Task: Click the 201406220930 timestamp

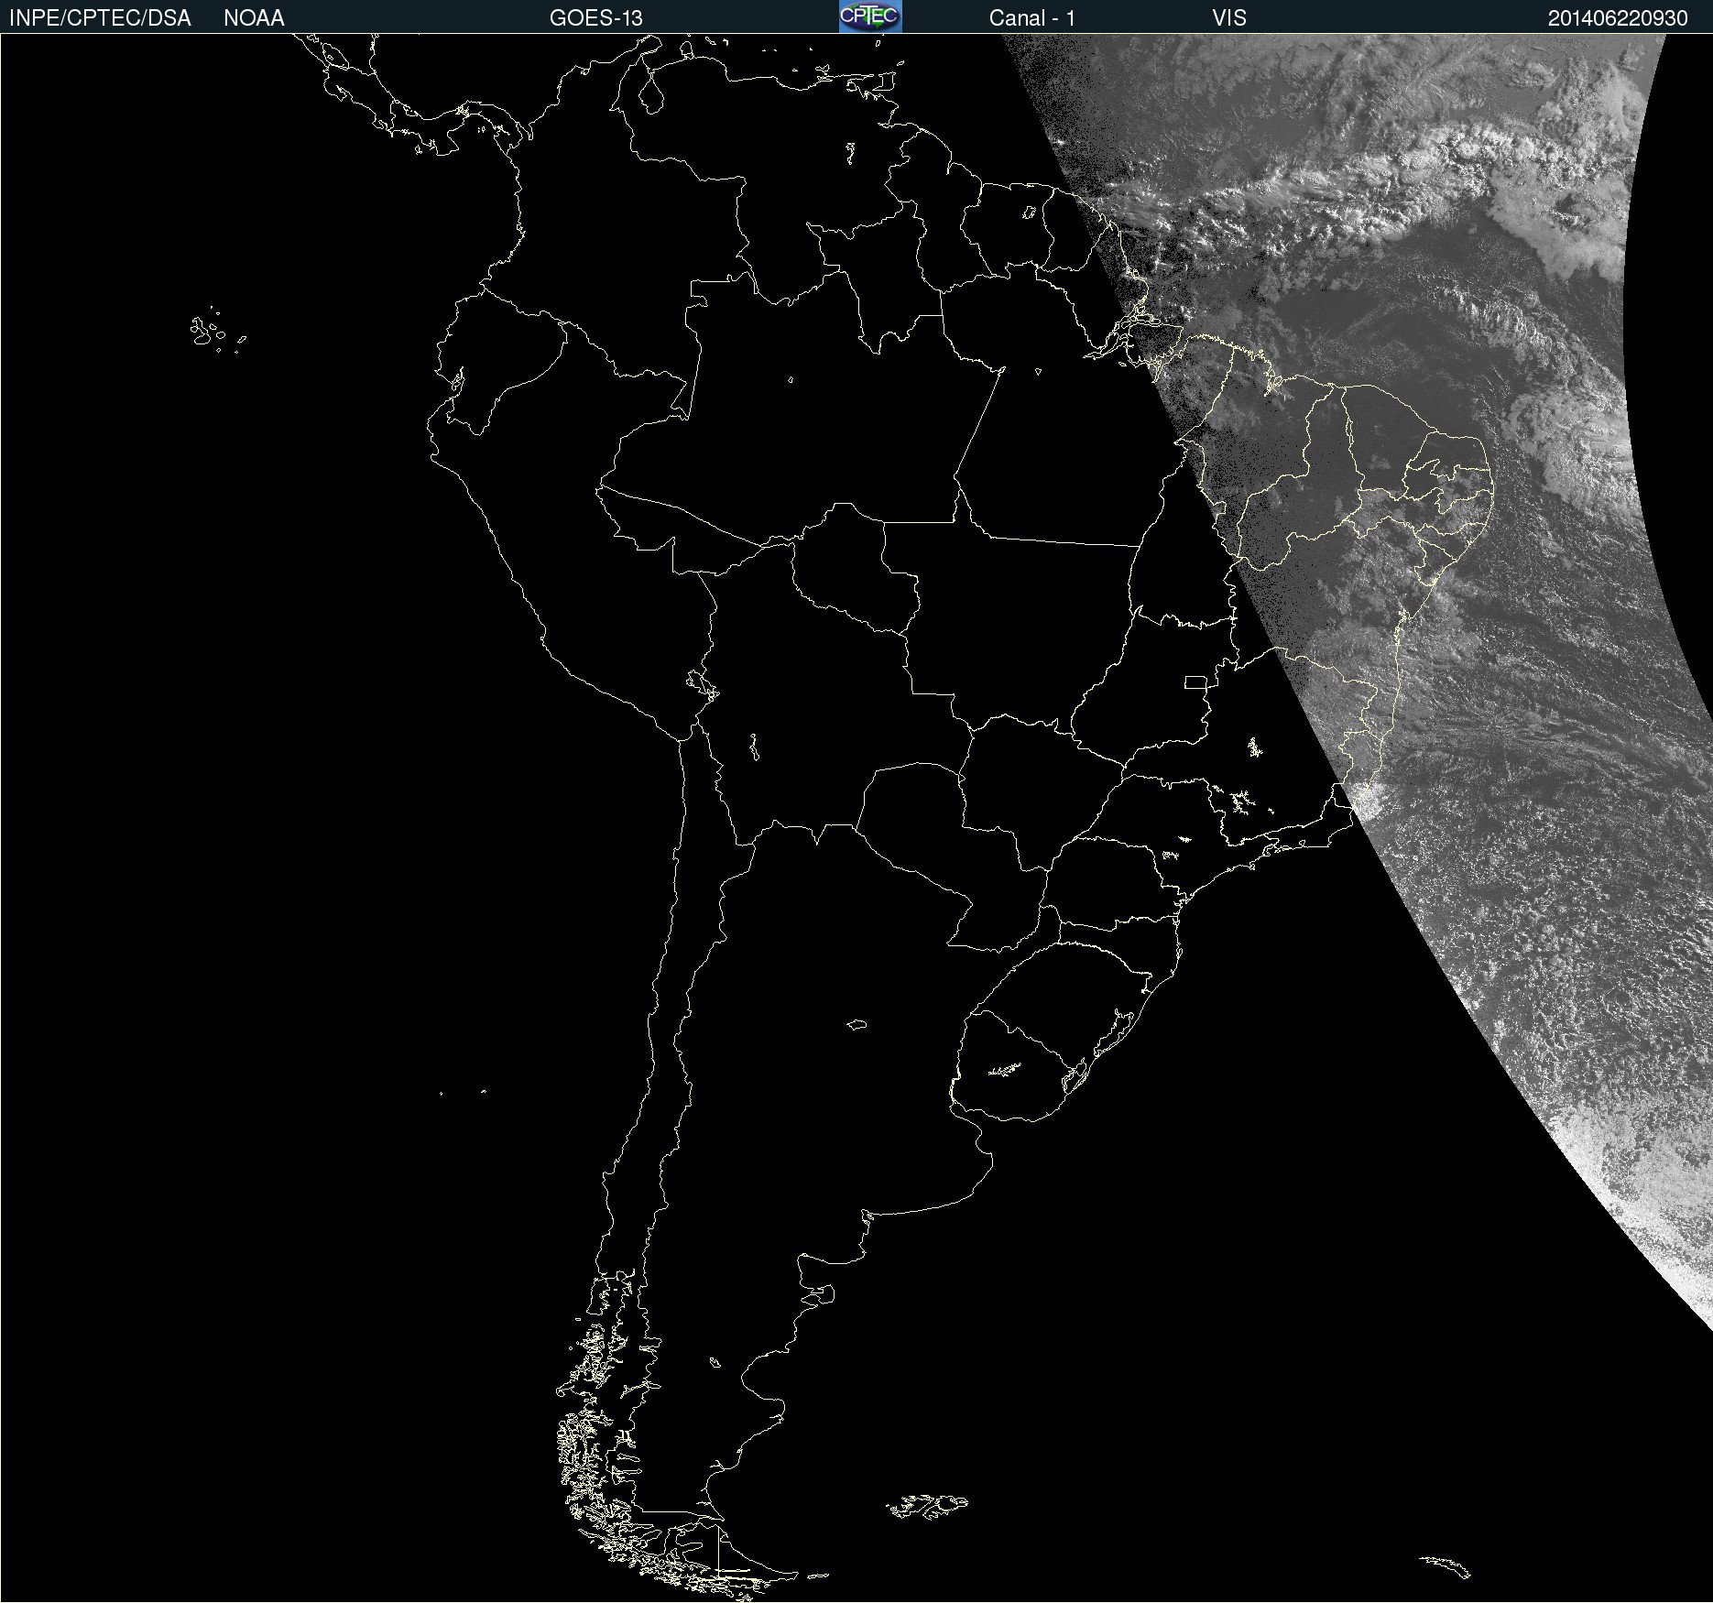Action: (x=1617, y=18)
